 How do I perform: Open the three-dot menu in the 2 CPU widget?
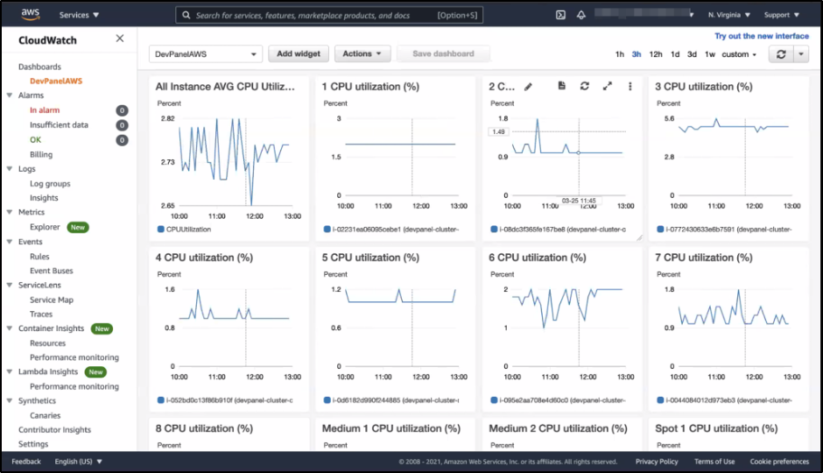tap(630, 86)
